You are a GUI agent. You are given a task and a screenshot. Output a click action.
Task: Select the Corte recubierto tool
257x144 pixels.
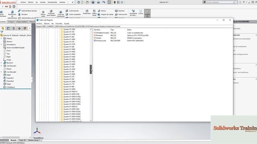coord(73,14)
